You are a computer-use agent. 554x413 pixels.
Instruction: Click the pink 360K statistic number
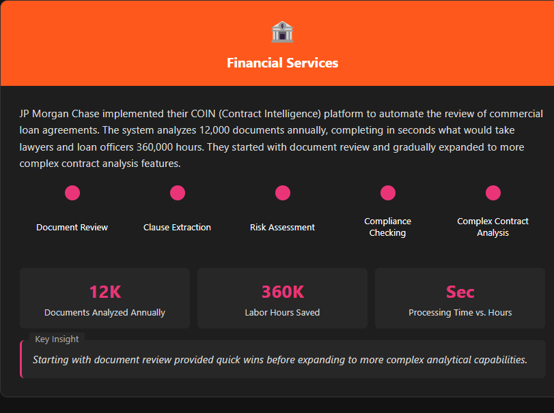tap(283, 292)
